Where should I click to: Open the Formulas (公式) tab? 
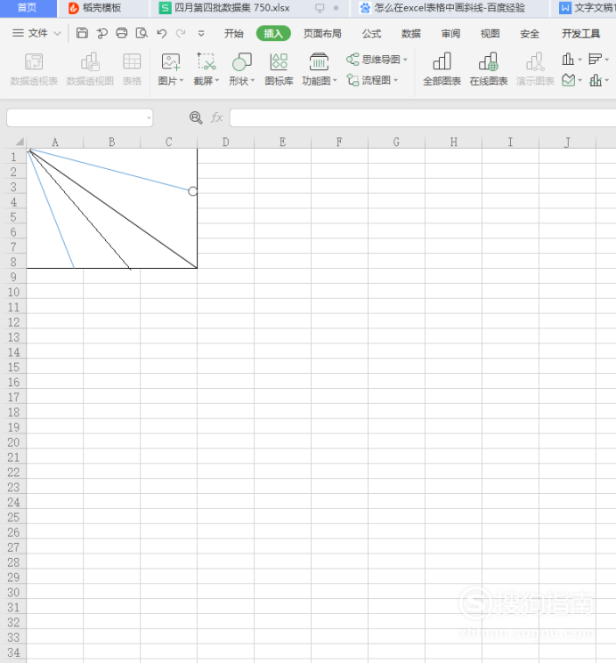(x=371, y=34)
